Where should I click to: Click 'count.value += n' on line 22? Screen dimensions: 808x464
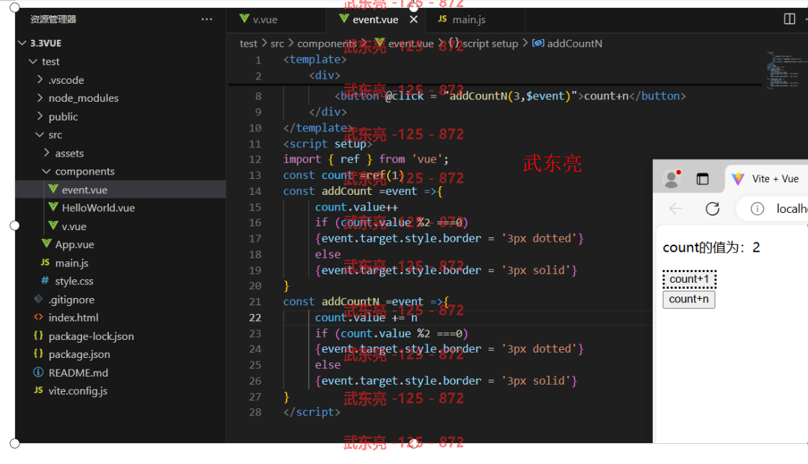(366, 318)
